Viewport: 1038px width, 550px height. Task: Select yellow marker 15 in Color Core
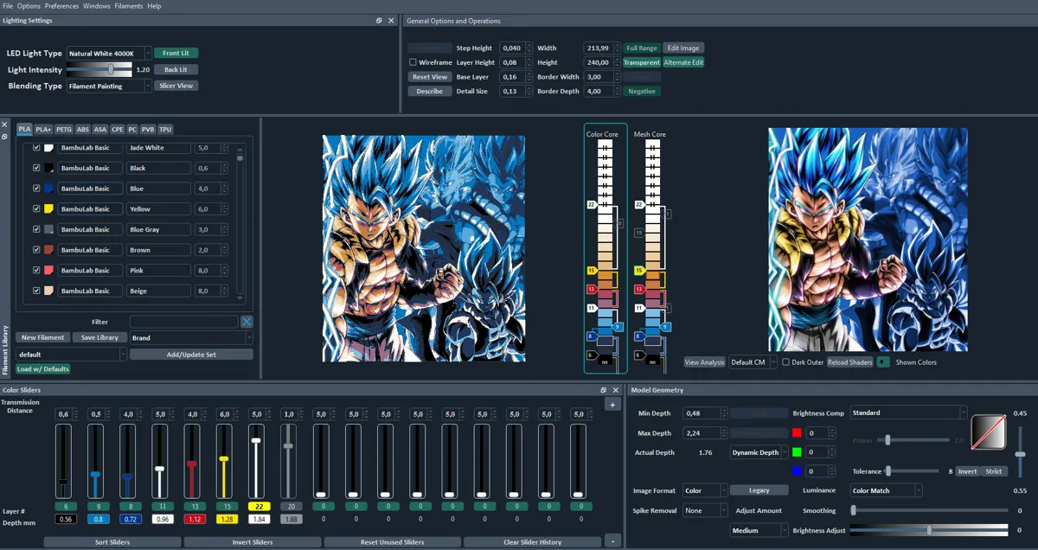[593, 271]
